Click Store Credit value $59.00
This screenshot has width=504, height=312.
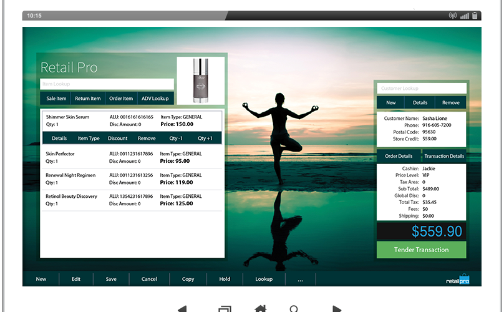[x=429, y=139]
